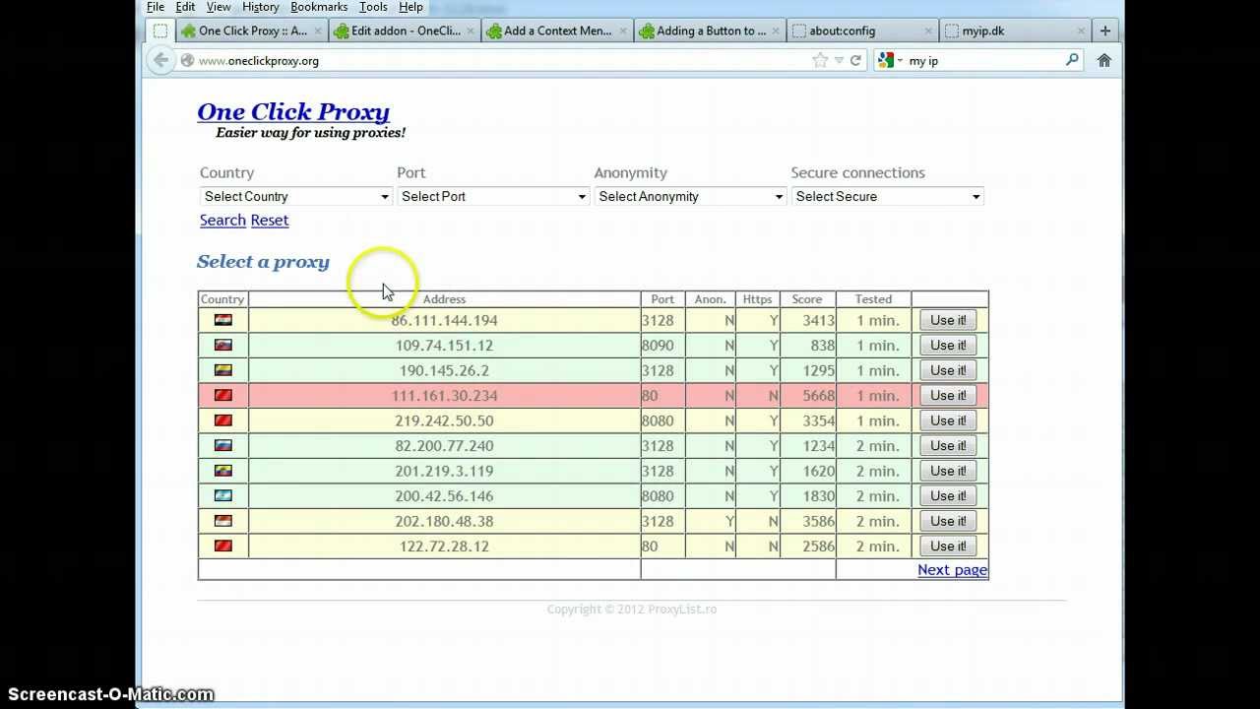Click the reload page icon

[855, 60]
